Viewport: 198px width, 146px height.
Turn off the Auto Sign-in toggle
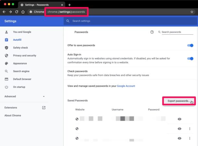190,59
